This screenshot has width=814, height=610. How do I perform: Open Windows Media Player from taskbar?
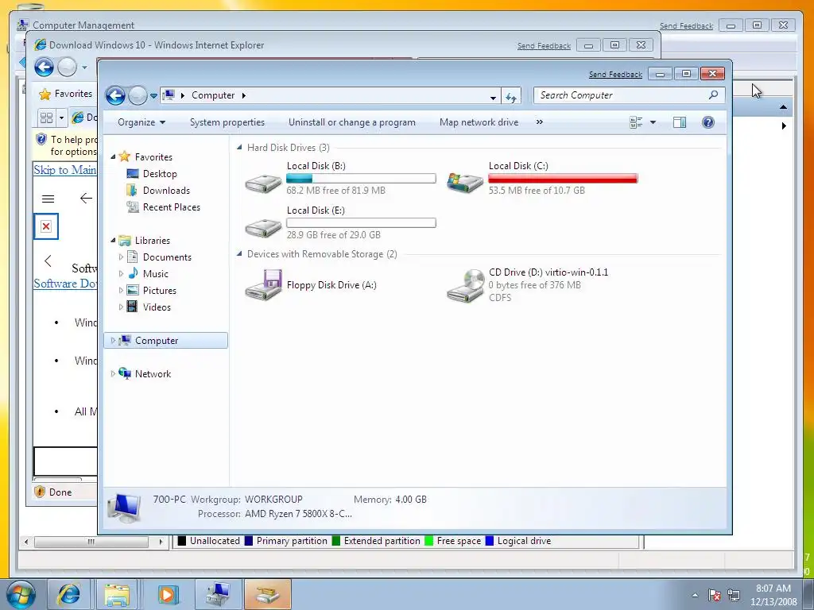pos(167,594)
